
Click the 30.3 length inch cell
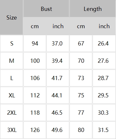(x=104, y=113)
